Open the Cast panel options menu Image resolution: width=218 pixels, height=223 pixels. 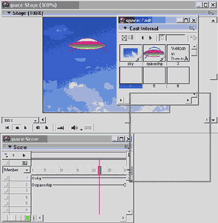(x=192, y=28)
